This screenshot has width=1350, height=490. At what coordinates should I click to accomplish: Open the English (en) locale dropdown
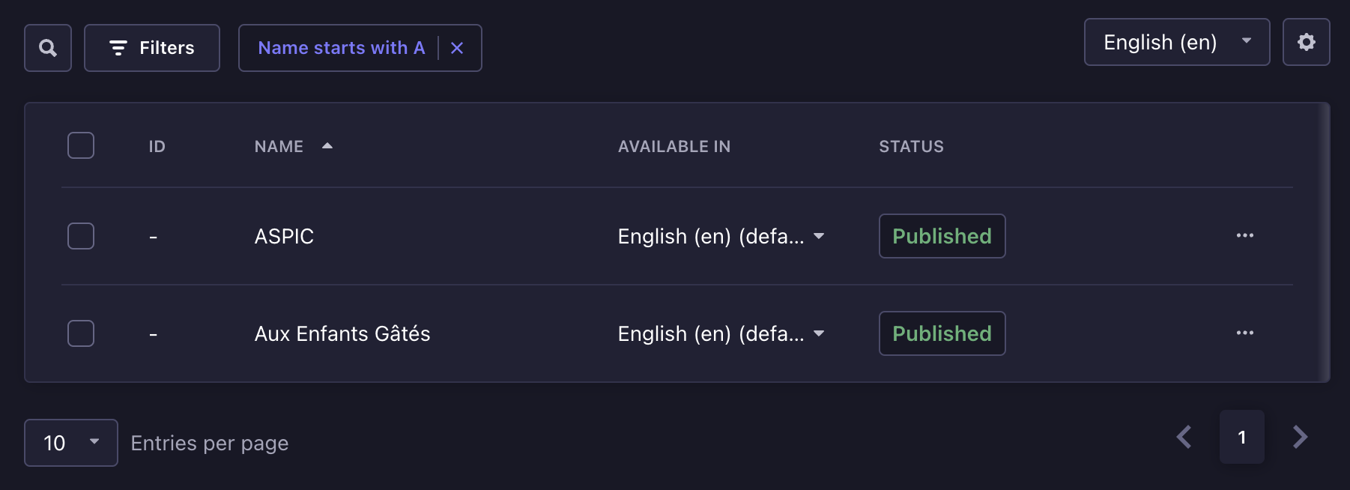click(1176, 42)
